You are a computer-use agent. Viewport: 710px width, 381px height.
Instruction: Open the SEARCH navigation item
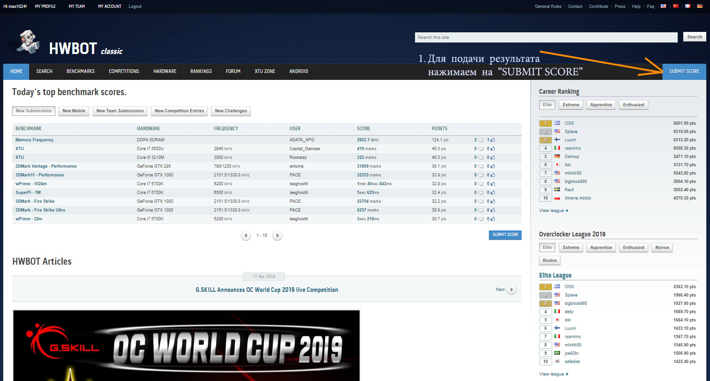(x=44, y=72)
